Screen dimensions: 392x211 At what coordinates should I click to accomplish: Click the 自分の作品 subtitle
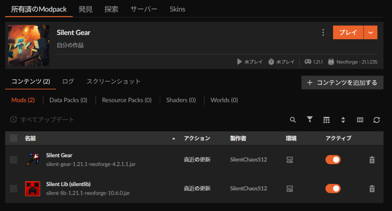(70, 45)
